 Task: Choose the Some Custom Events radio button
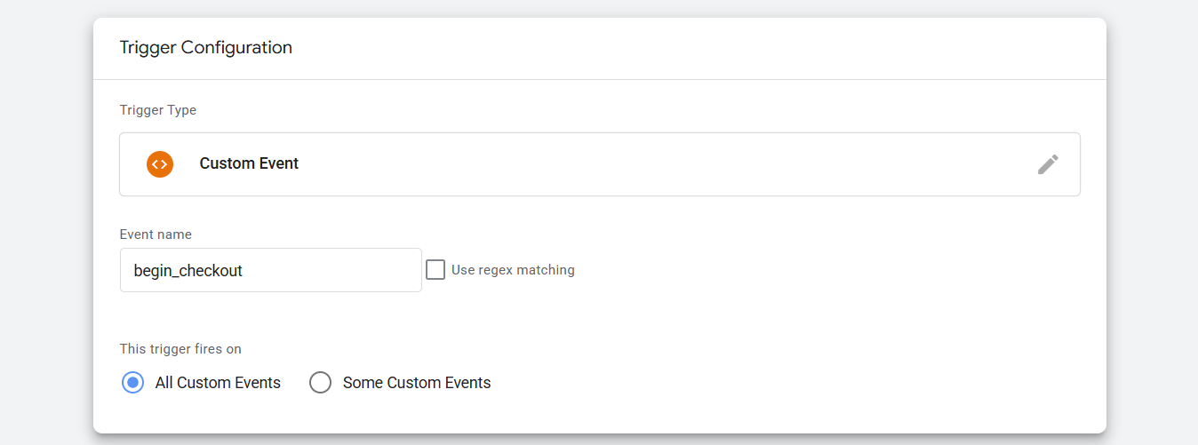tap(320, 383)
